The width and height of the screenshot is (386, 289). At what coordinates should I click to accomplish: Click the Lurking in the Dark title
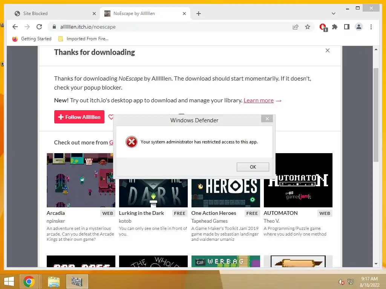(141, 213)
